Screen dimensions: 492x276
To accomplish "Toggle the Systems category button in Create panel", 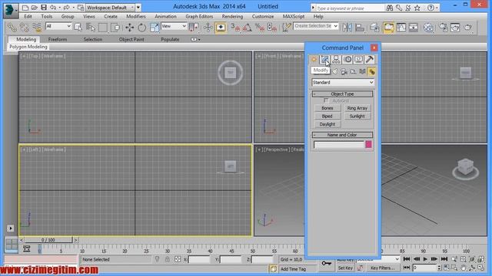I will tap(371, 71).
